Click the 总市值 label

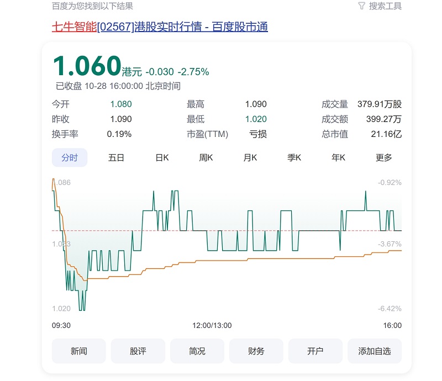[335, 134]
